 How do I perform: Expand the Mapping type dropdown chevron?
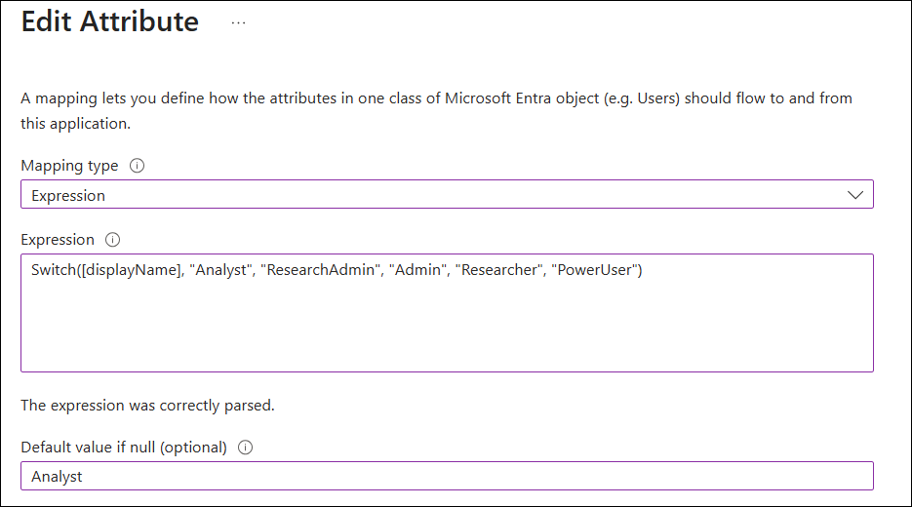coord(855,195)
